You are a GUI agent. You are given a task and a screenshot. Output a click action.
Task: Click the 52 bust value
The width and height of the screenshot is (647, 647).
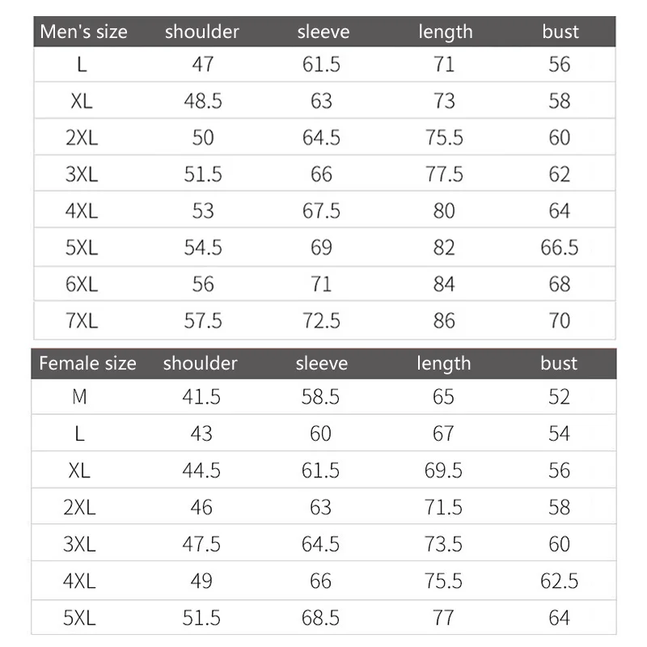pos(559,397)
